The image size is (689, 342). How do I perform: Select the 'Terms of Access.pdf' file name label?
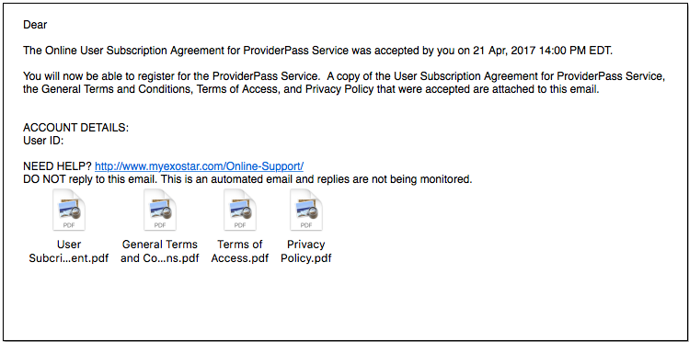240,251
